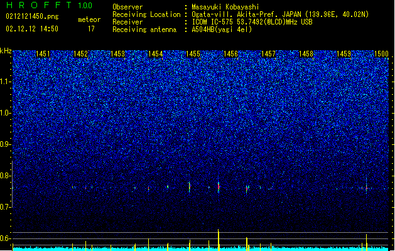The height and width of the screenshot is (251, 395).
Task: Click the 1500 time marker
Action: [381, 54]
